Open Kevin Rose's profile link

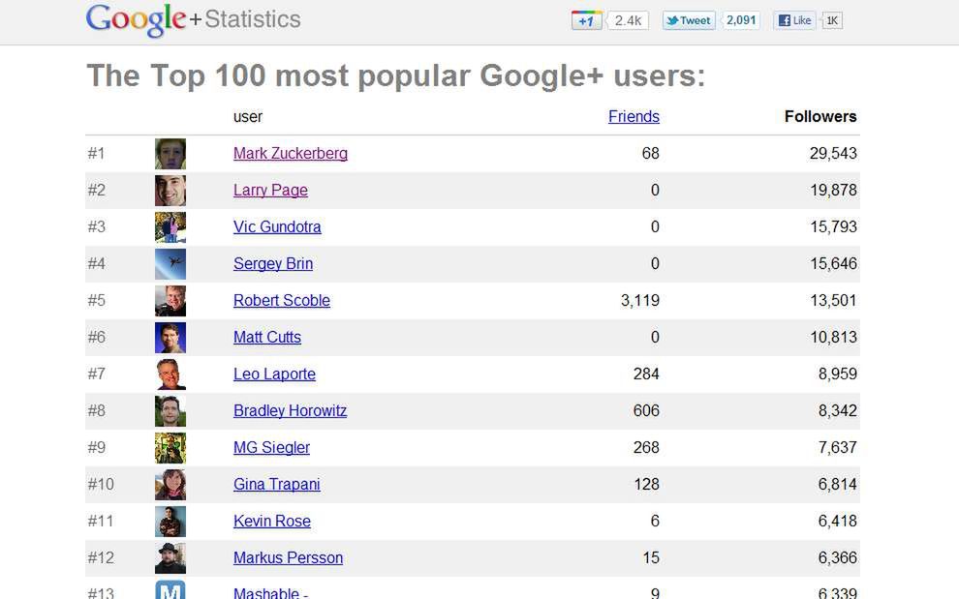tap(271, 521)
